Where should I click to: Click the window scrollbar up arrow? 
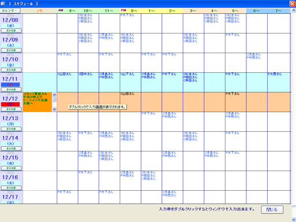(294, 10)
